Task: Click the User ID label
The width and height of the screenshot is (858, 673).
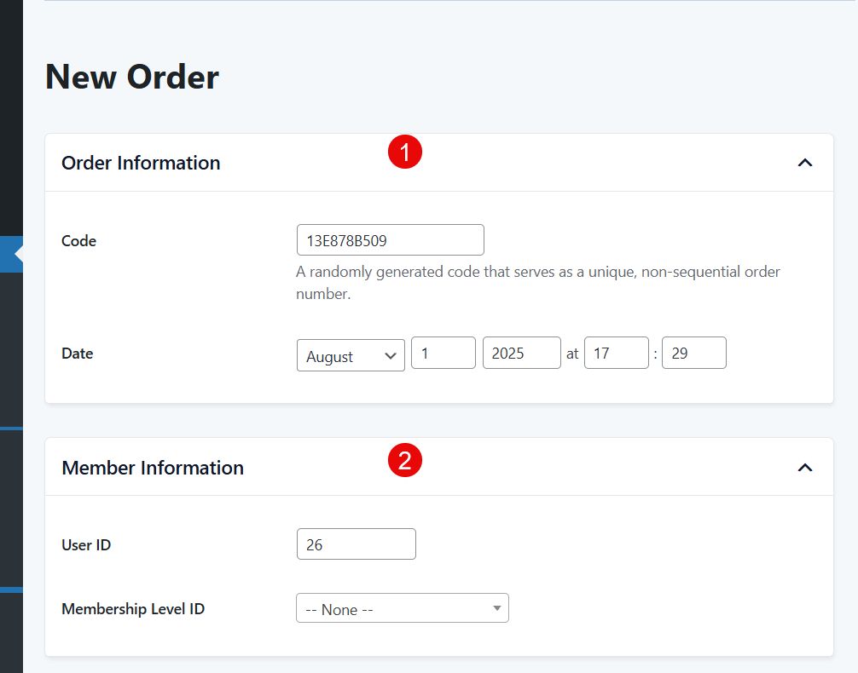Action: (86, 545)
